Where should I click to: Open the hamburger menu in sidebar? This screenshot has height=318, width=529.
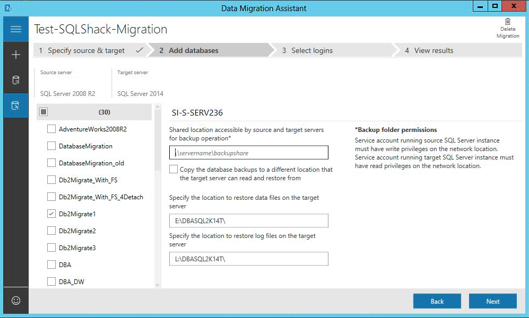point(16,29)
